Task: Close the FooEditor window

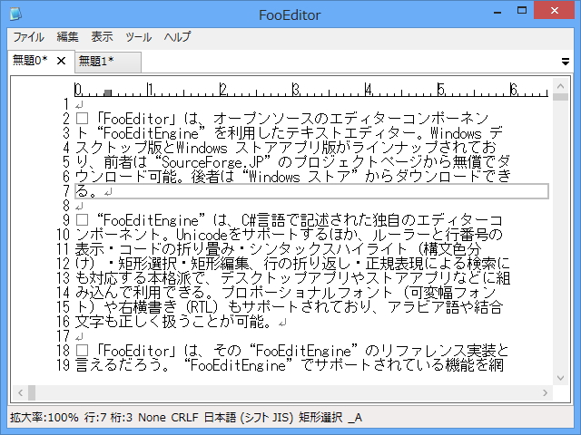Action: point(555,10)
